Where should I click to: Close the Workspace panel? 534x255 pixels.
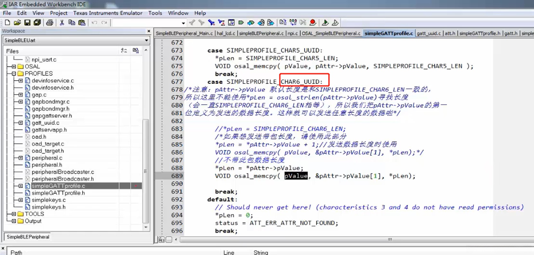coord(149,31)
